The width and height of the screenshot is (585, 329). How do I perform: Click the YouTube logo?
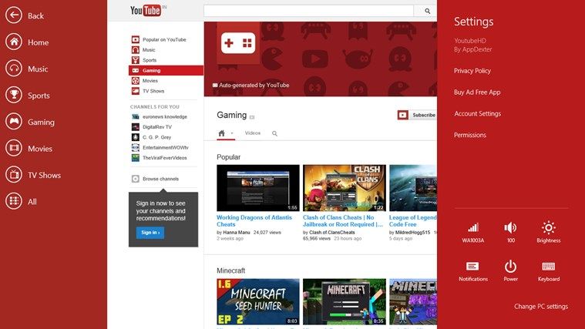(146, 10)
